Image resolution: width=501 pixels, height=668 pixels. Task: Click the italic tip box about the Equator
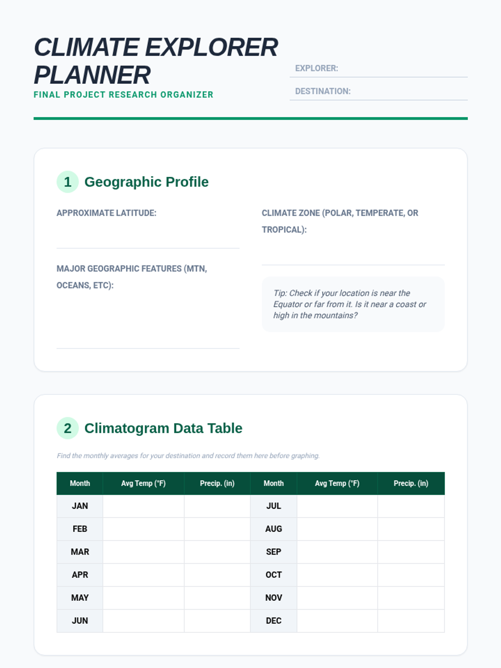tap(353, 304)
